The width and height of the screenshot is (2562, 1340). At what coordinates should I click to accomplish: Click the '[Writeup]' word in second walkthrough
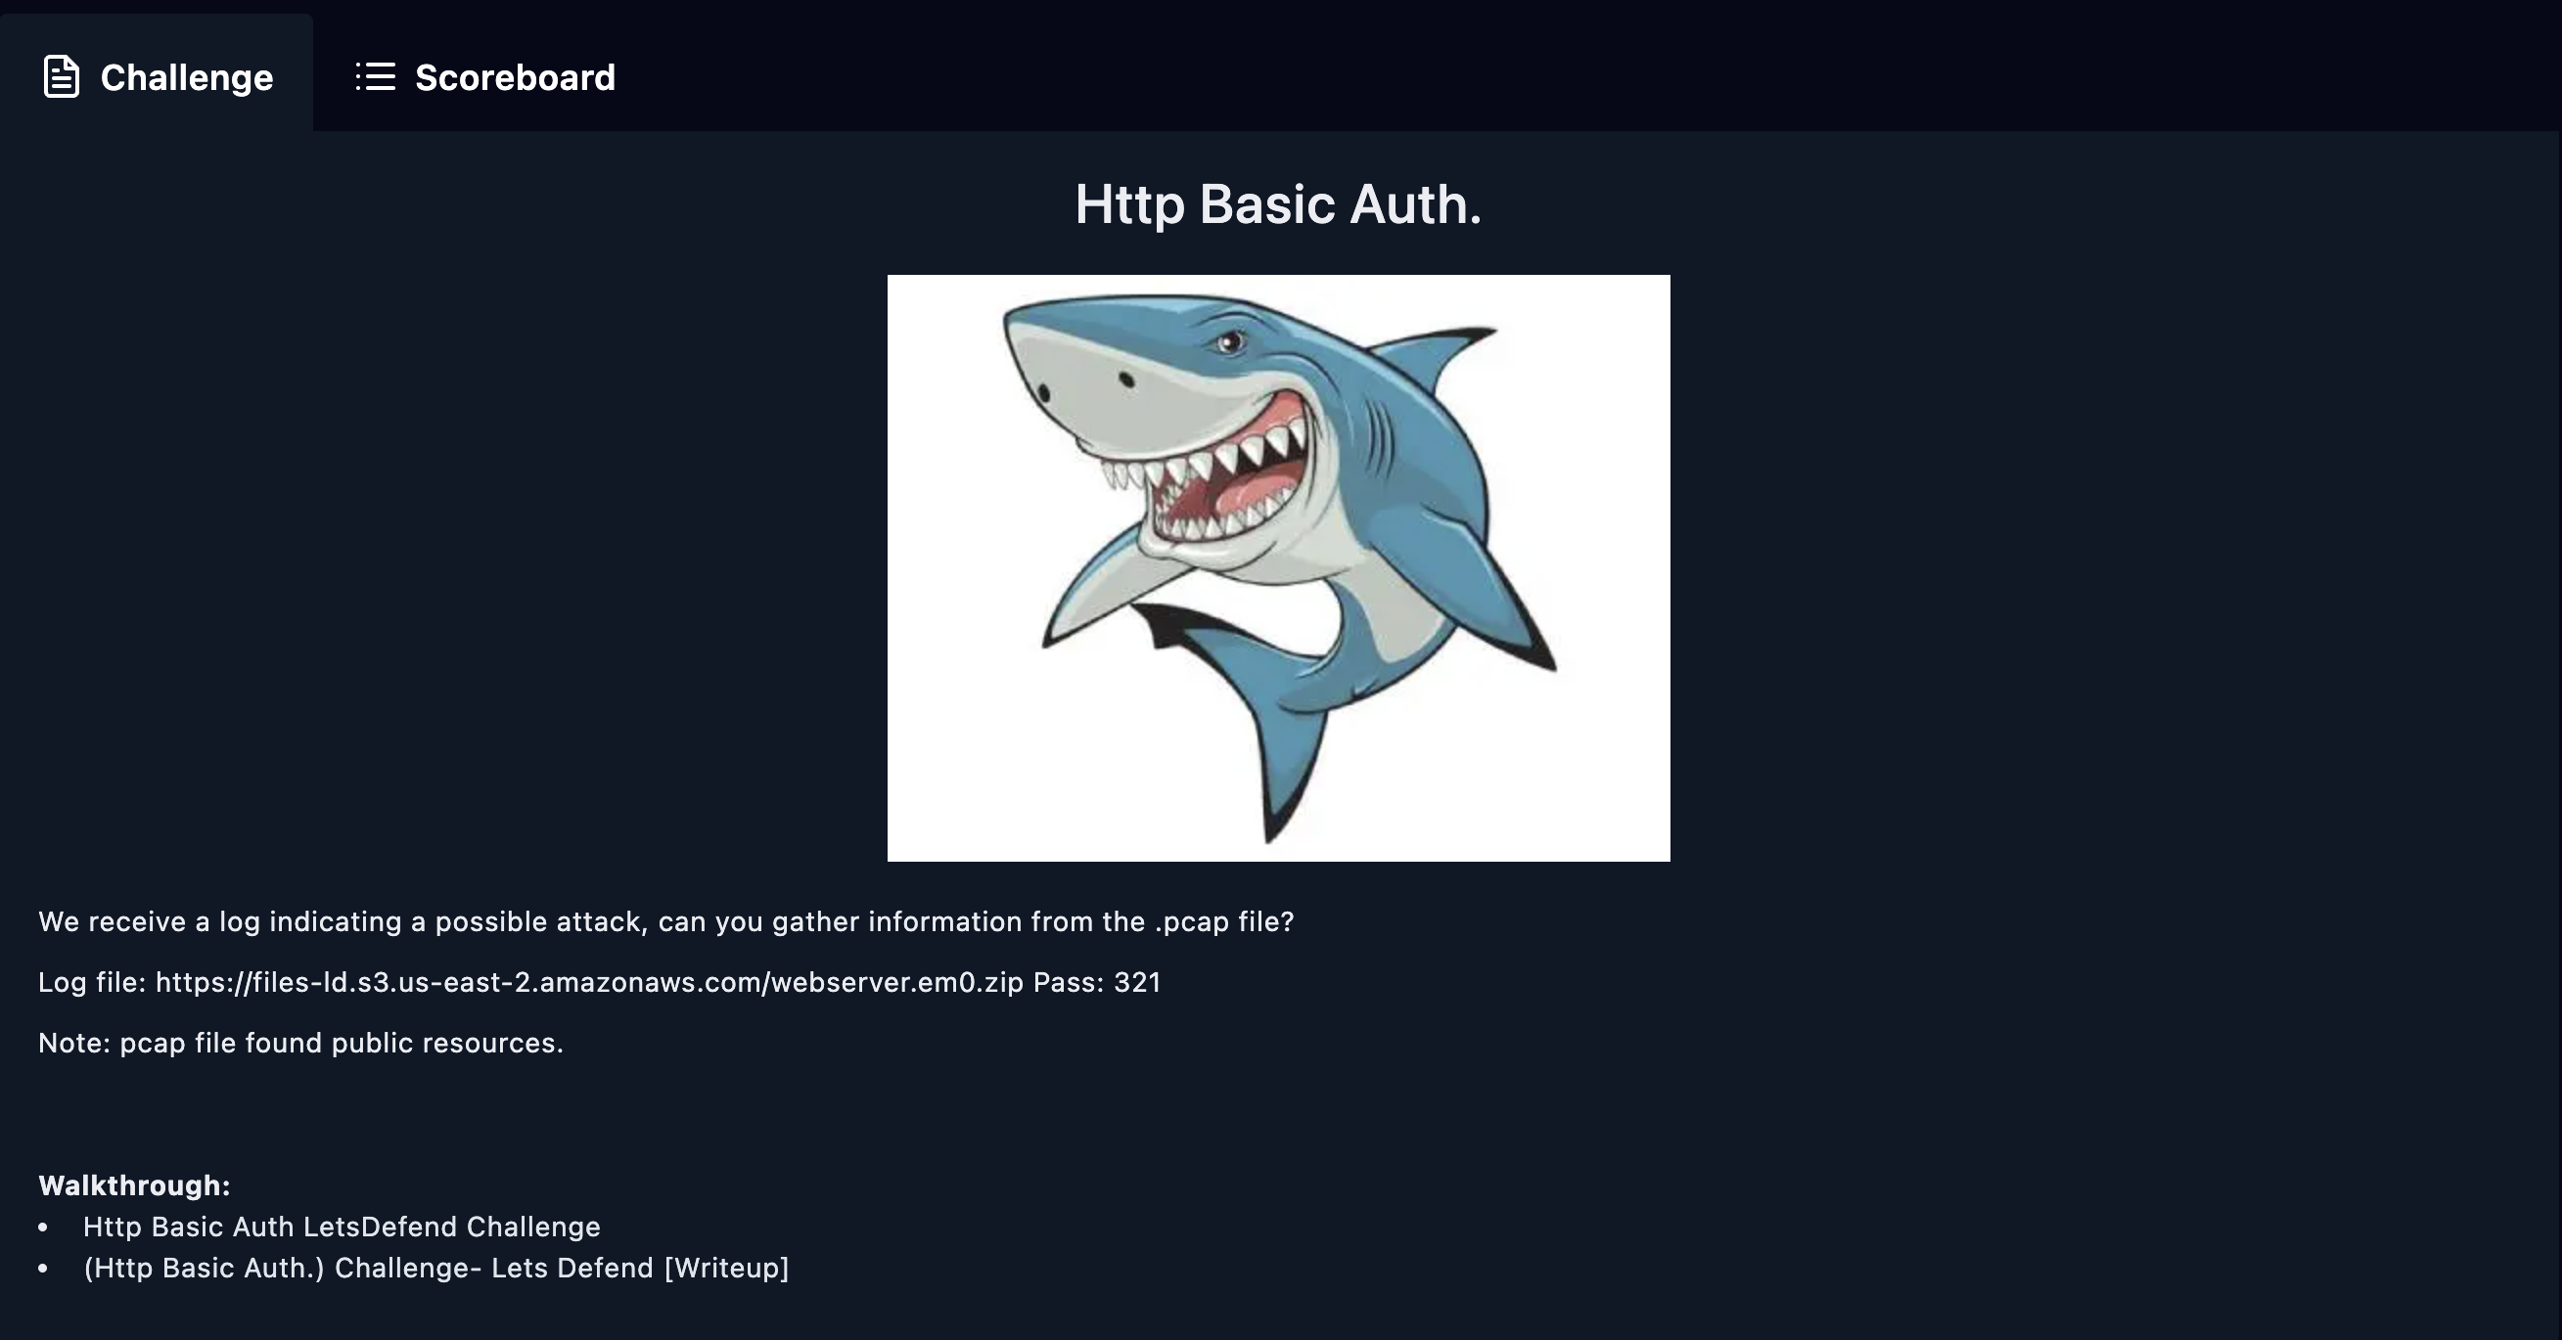coord(726,1269)
